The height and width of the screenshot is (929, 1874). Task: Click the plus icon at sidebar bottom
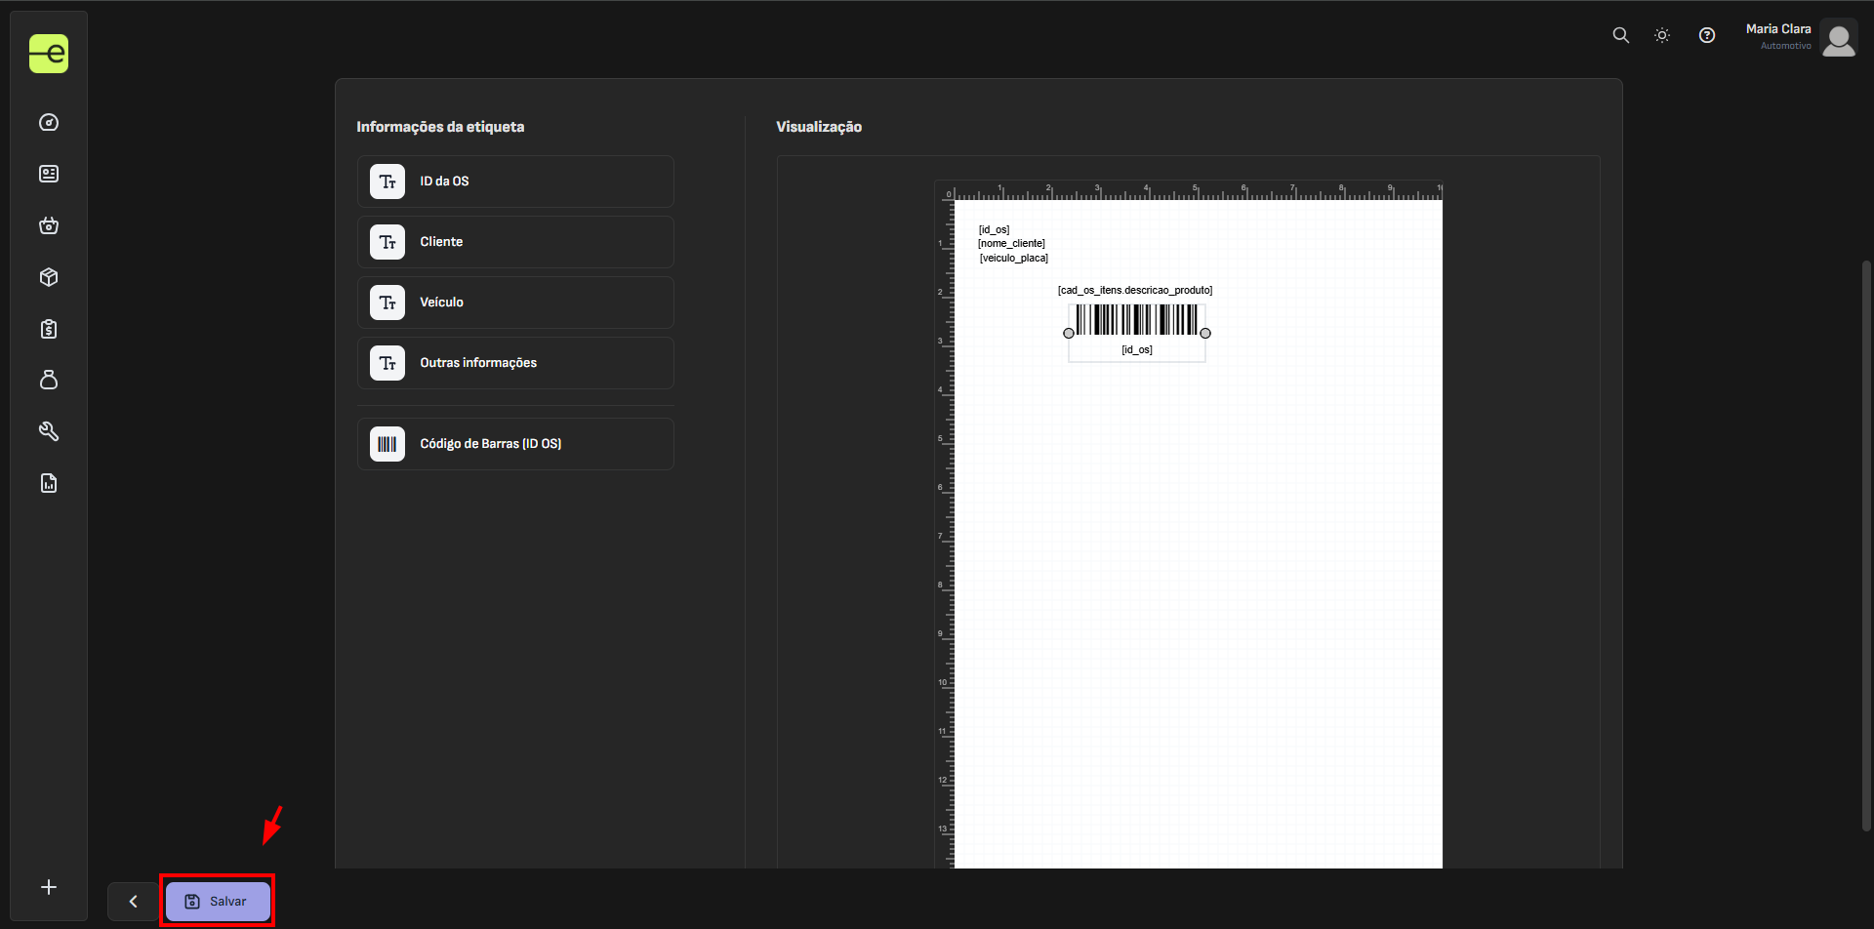tap(49, 887)
